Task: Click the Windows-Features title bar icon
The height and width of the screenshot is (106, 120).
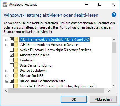Action: click(x=5, y=5)
